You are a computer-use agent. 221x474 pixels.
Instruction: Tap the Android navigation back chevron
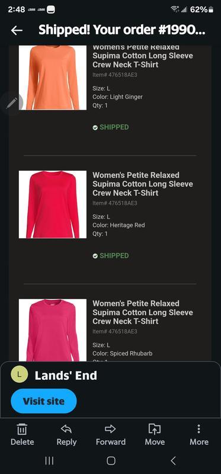[x=173, y=460]
